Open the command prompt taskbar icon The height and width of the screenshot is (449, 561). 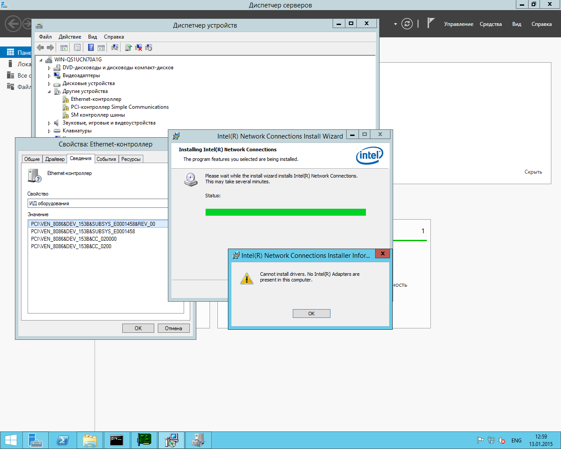(x=117, y=440)
